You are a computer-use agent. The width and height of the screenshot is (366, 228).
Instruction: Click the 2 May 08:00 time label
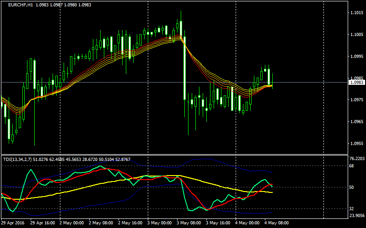click(101, 223)
